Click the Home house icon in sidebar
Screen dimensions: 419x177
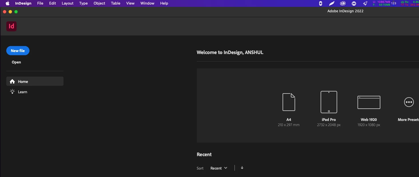pyautogui.click(x=12, y=81)
